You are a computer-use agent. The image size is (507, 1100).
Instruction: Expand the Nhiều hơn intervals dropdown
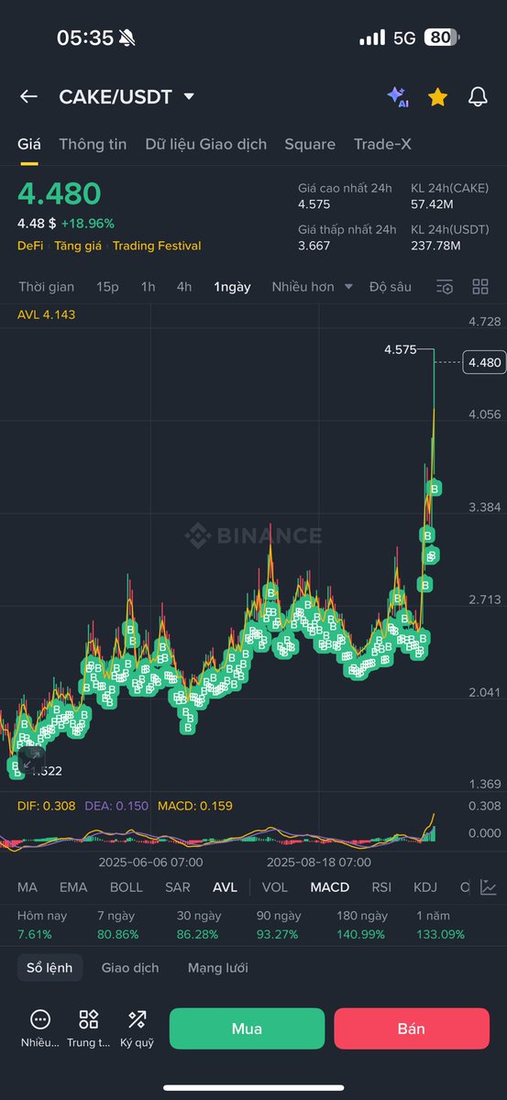(312, 287)
